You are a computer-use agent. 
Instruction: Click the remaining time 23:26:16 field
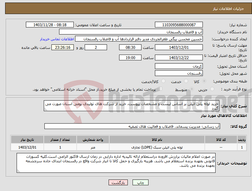point(63,47)
